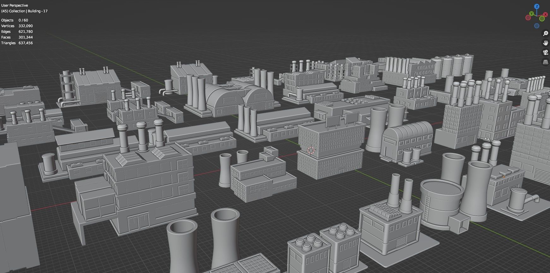Click the unlabeled green negative Y gizmo circle
Screen dimensions: 550x273
point(542,19)
